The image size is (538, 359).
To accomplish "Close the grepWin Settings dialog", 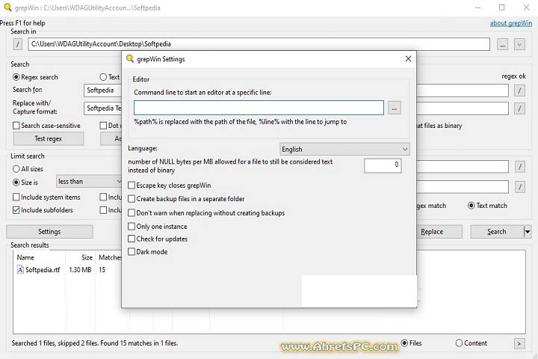I will (408, 59).
